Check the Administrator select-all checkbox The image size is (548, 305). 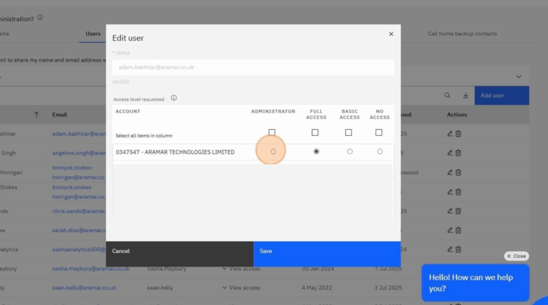[x=272, y=132]
